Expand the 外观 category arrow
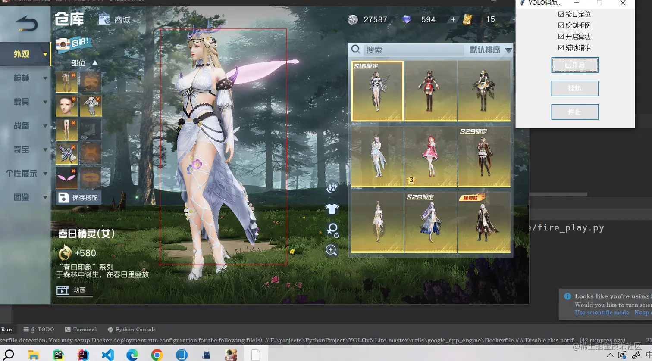The image size is (652, 361). pyautogui.click(x=45, y=54)
